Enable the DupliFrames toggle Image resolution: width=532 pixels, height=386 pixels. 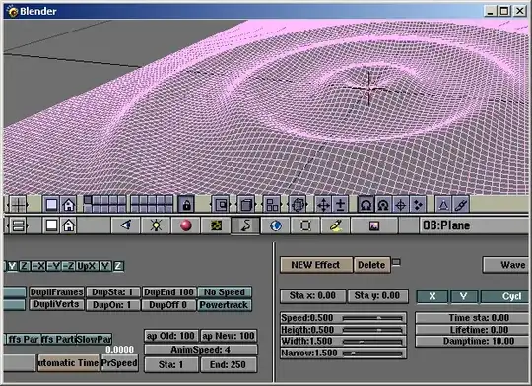pyautogui.click(x=56, y=292)
